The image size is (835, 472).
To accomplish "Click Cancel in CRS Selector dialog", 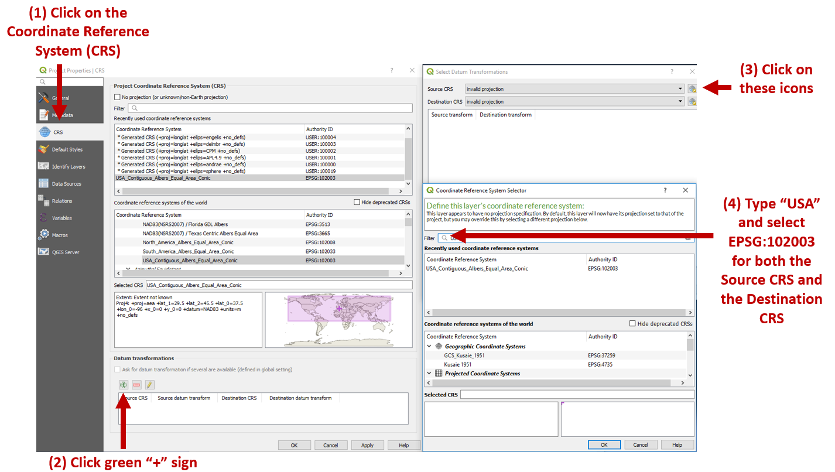I will click(641, 444).
